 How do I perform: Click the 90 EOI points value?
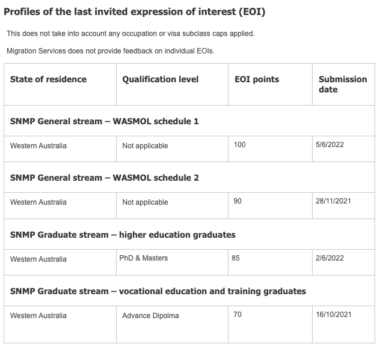tap(237, 201)
